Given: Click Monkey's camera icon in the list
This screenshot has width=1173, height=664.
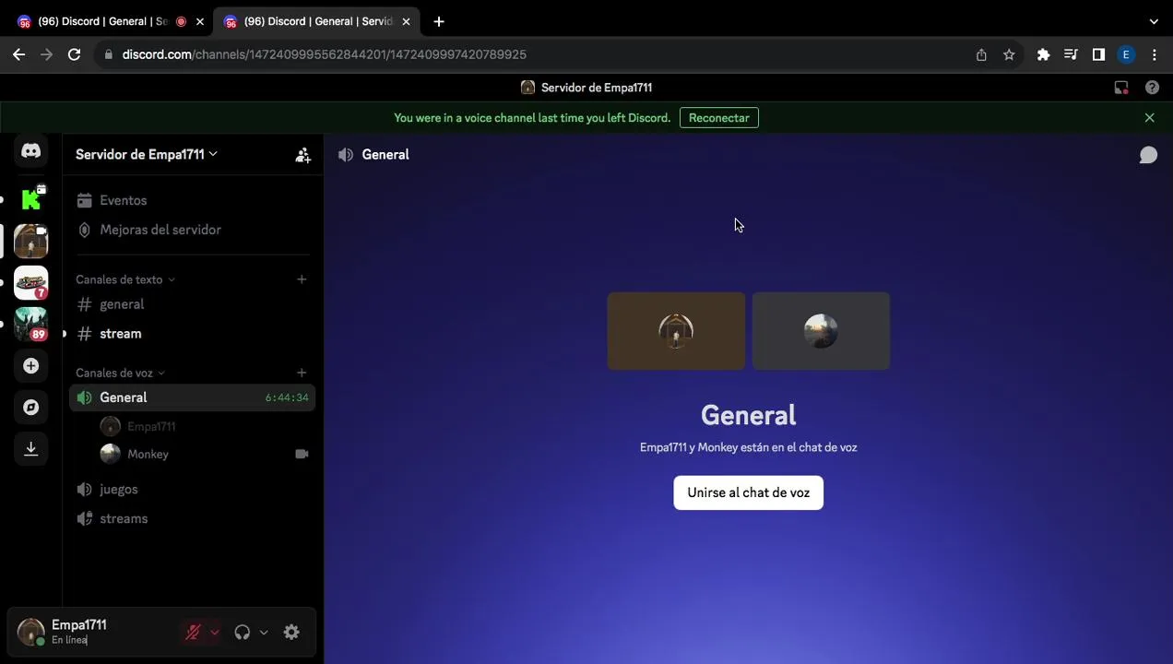Looking at the screenshot, I should [x=302, y=454].
